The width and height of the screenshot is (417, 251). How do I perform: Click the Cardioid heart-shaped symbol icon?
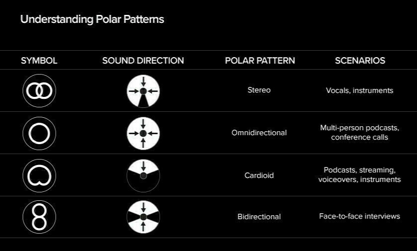click(39, 175)
